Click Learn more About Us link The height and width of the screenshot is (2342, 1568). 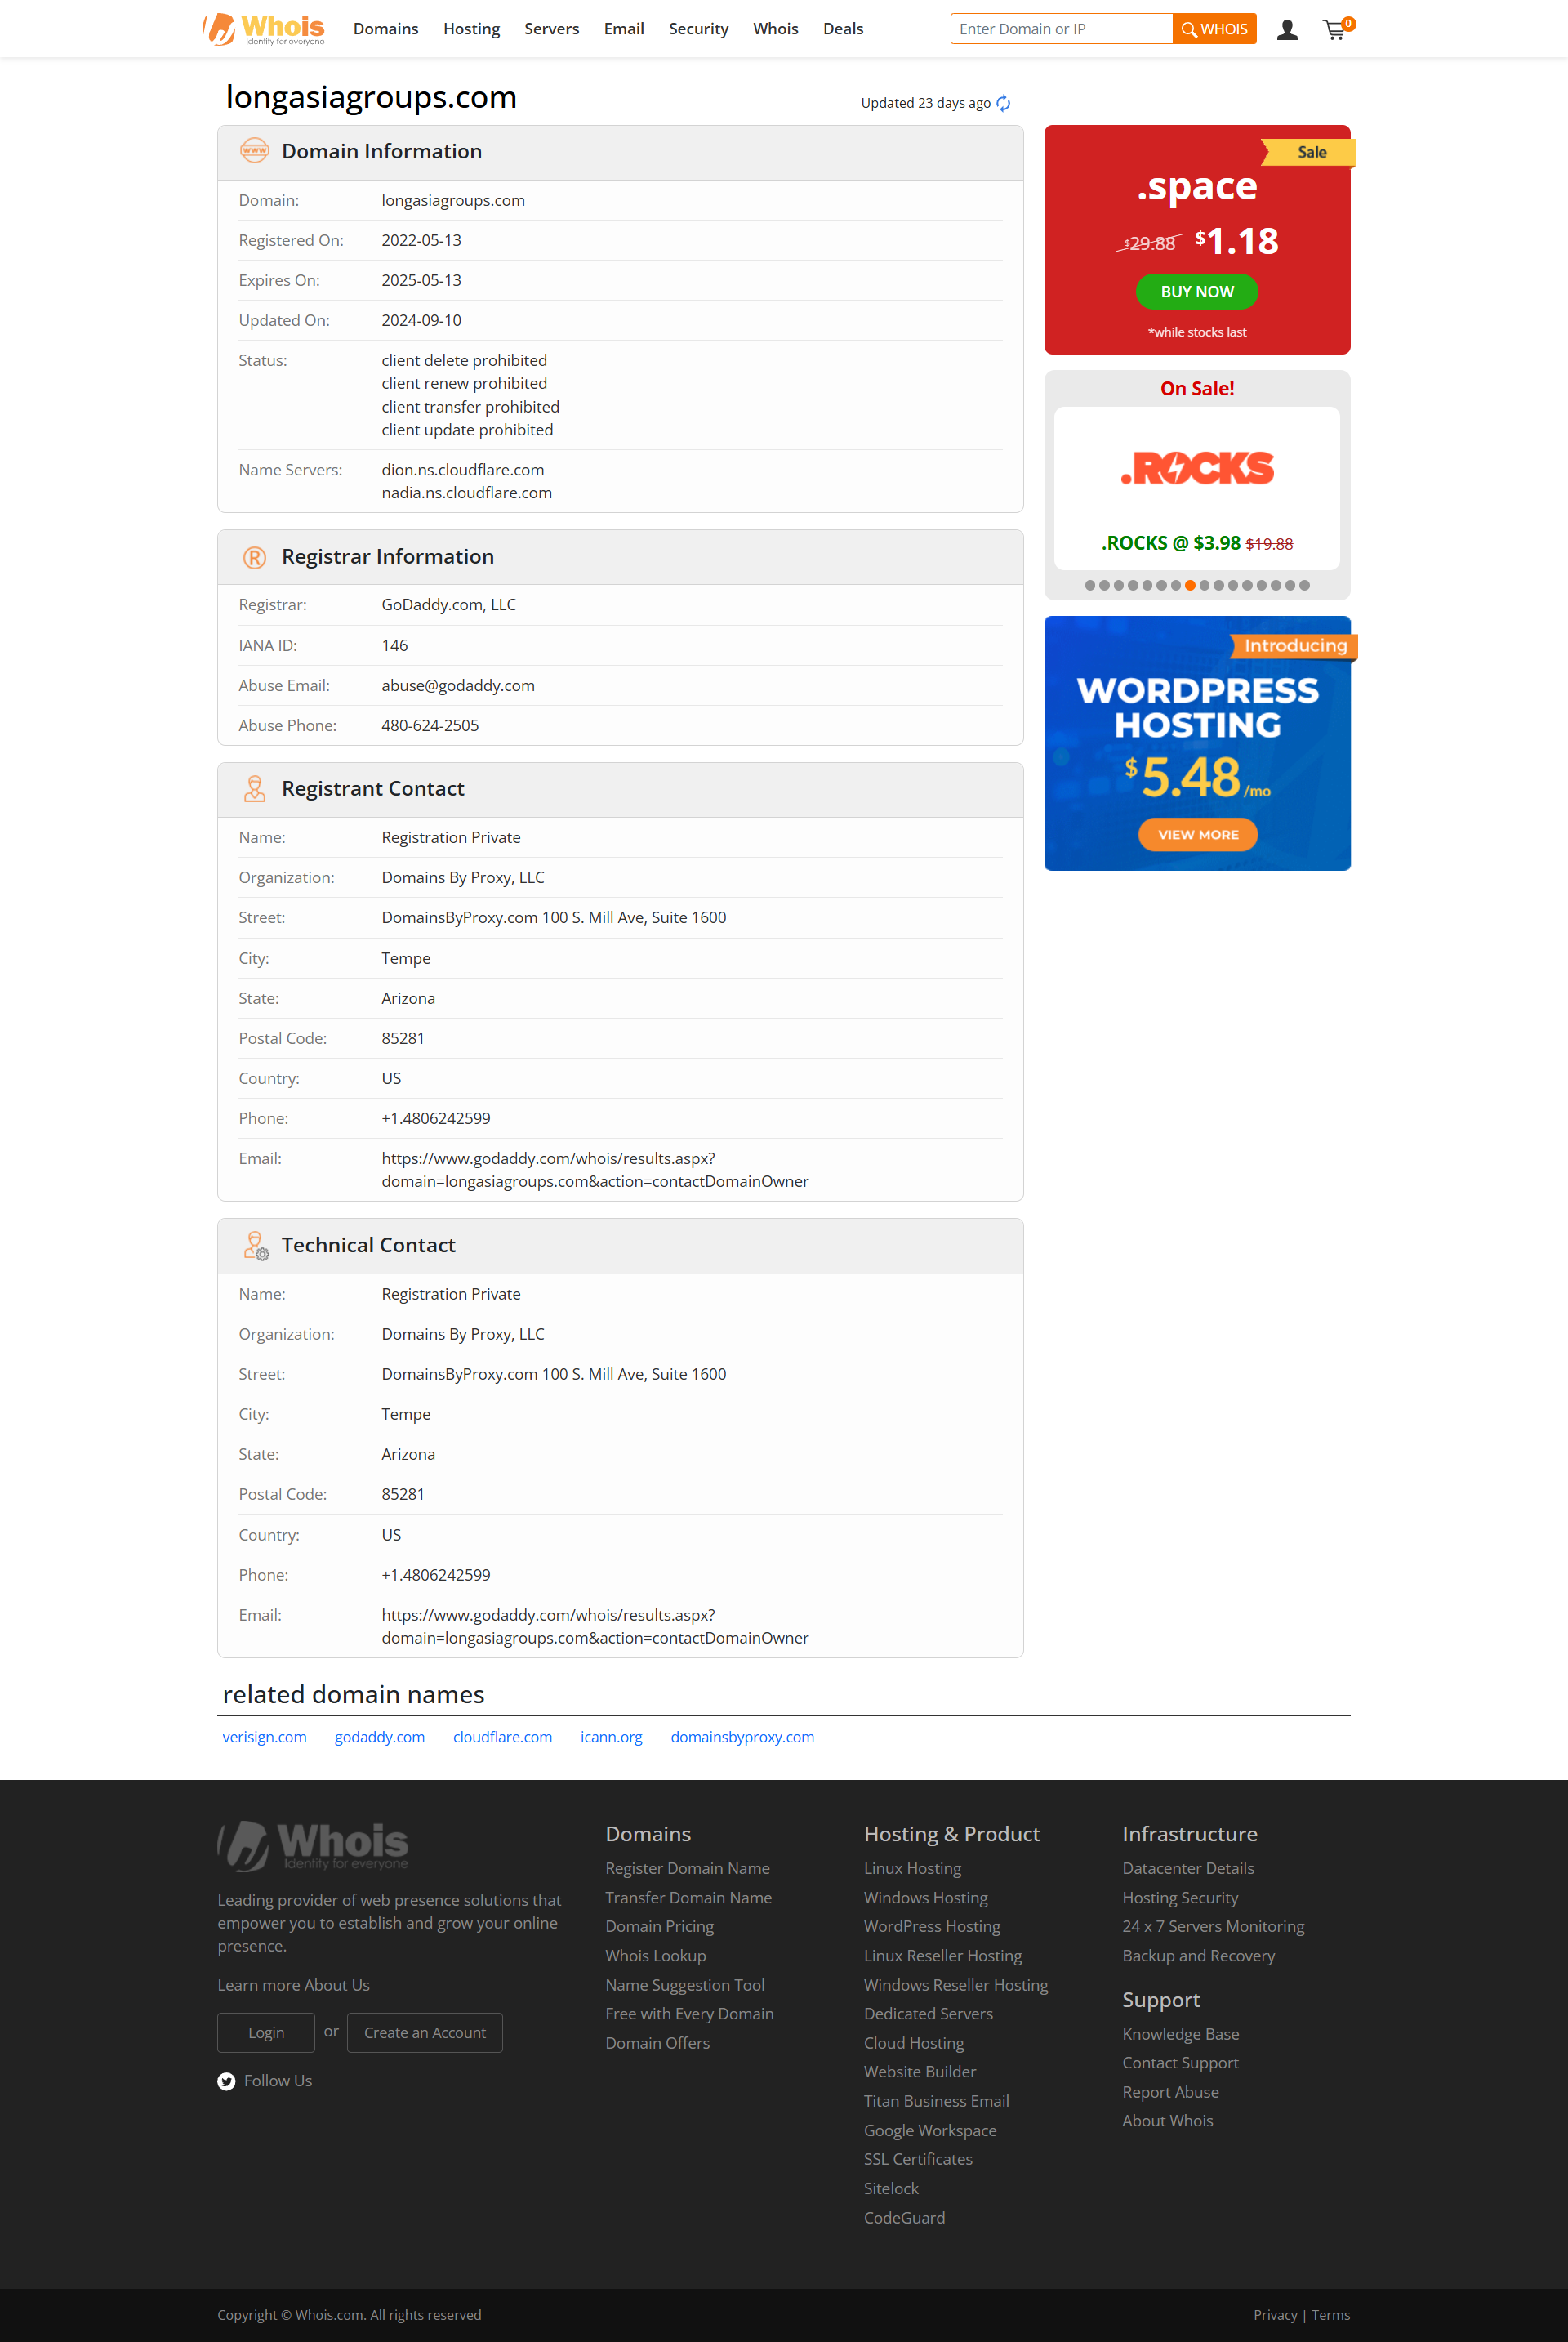(x=294, y=1986)
